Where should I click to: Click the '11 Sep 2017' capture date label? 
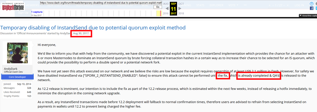[37, 15]
